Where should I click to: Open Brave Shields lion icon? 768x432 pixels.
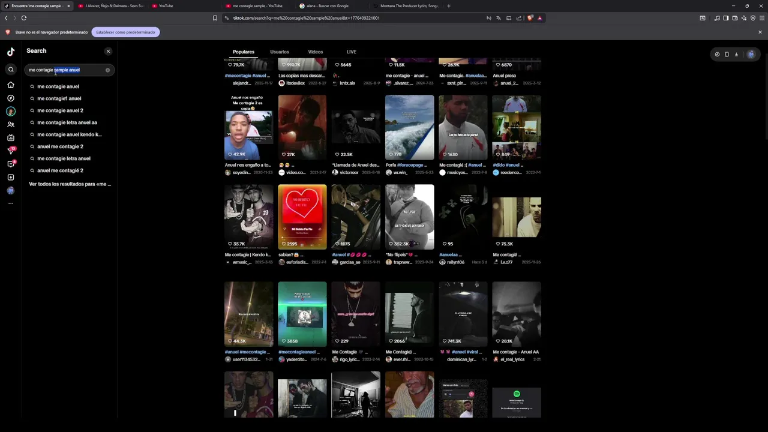pos(530,18)
